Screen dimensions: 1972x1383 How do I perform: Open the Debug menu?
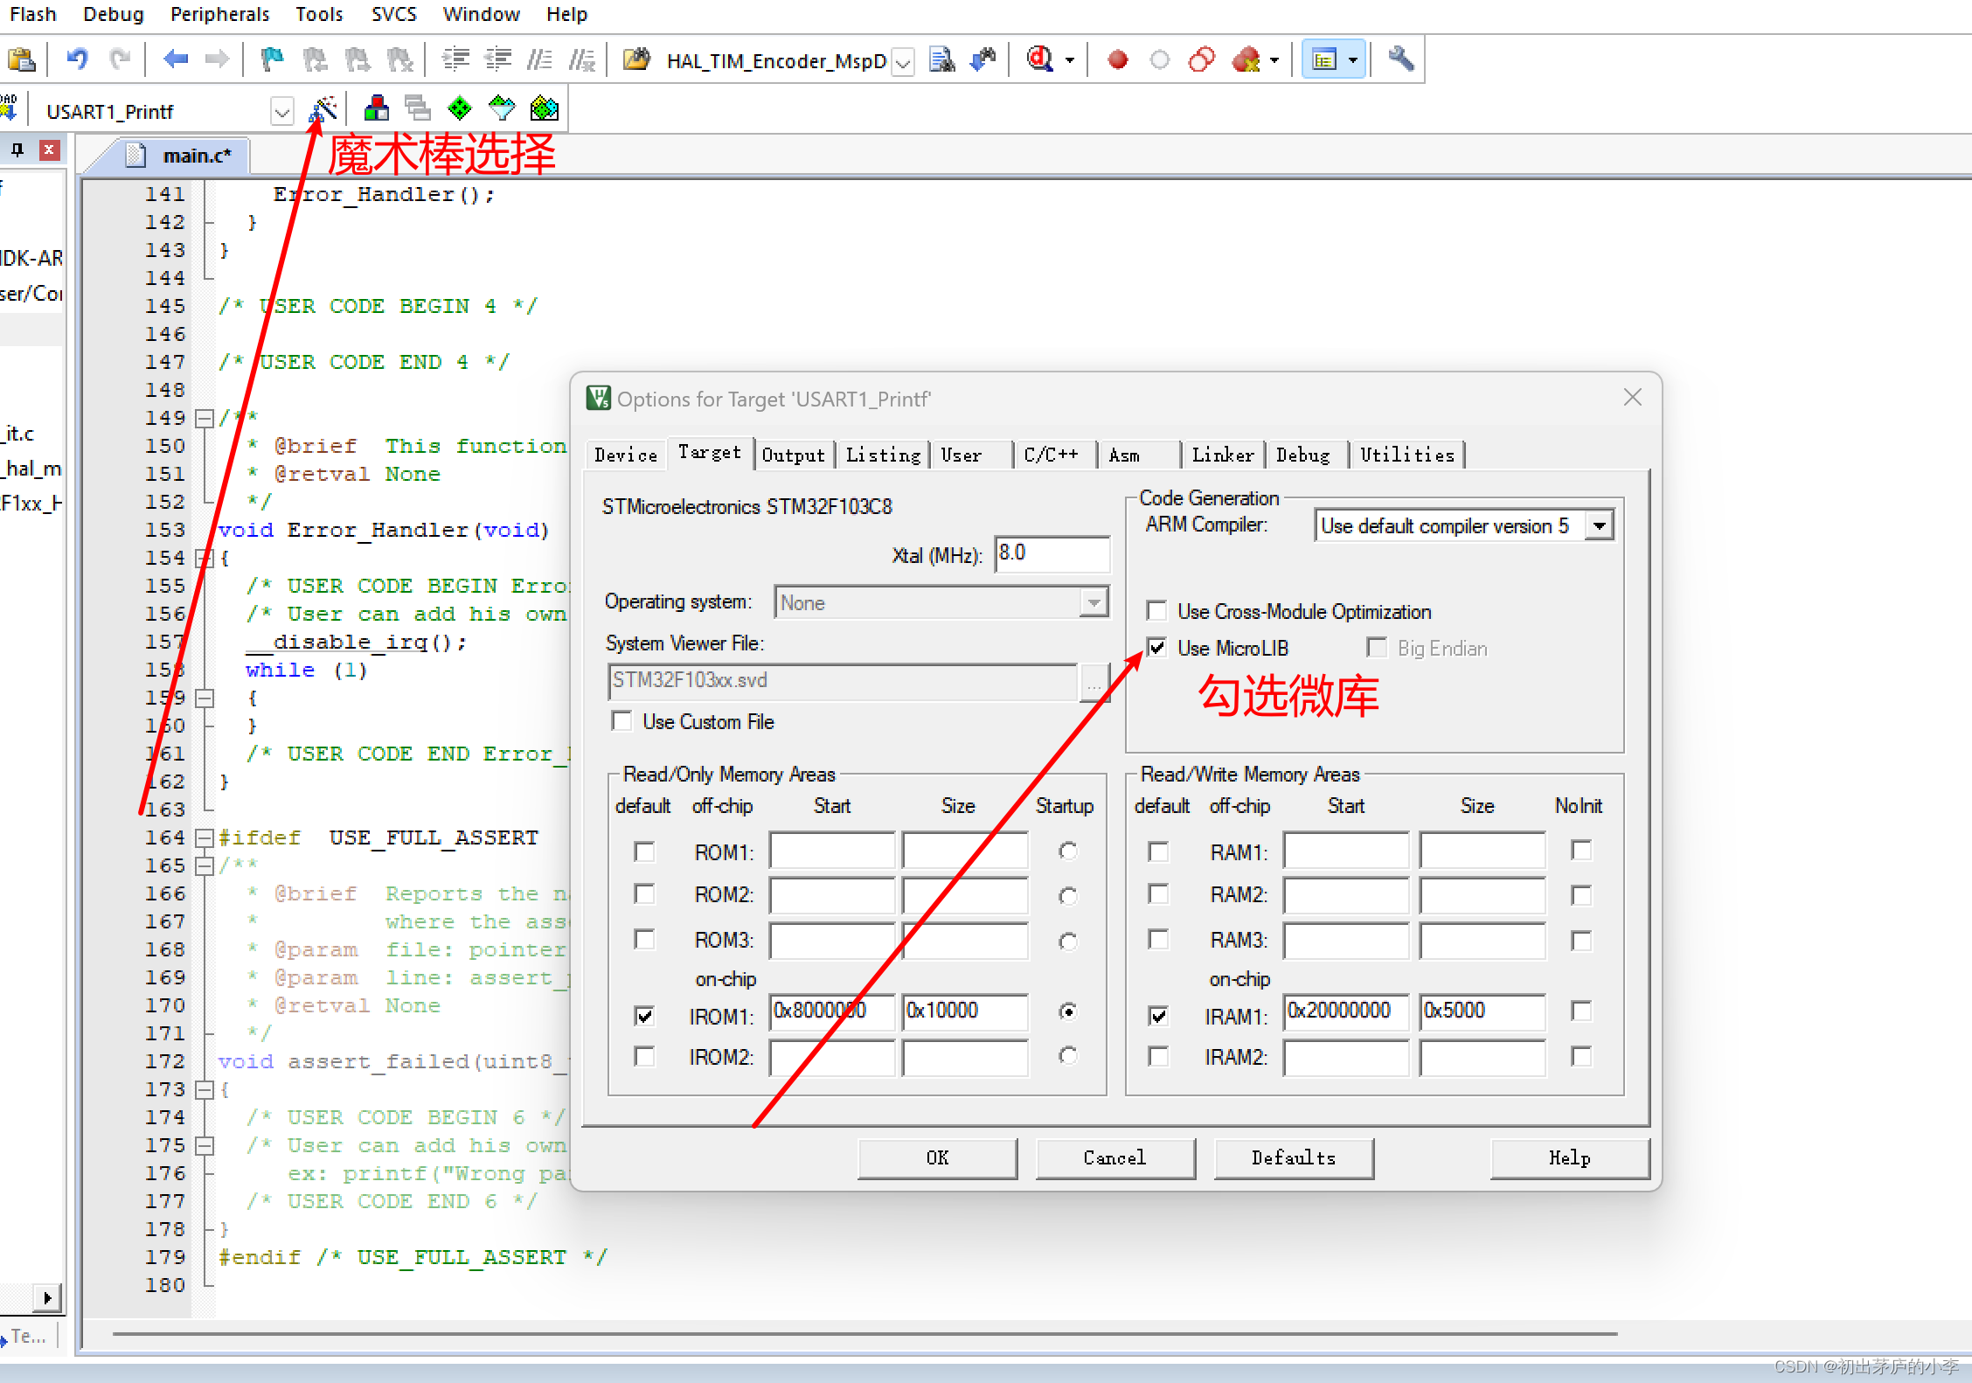[x=113, y=14]
